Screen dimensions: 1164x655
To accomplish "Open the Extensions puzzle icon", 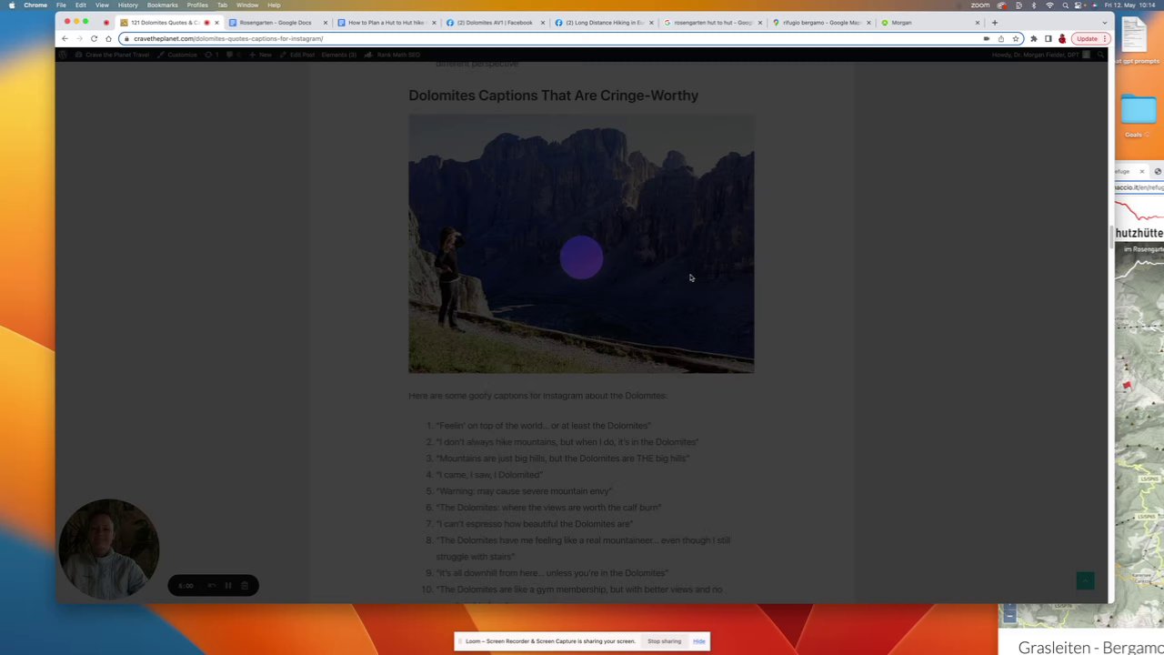I will click(1034, 38).
